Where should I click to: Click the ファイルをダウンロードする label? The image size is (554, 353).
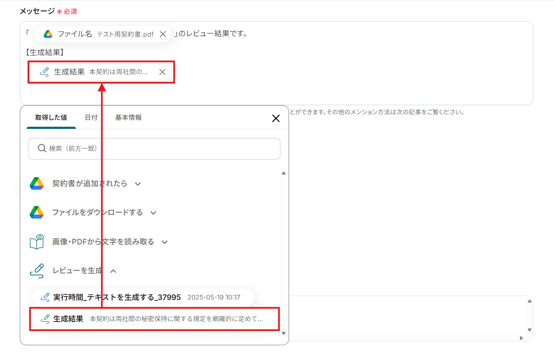[97, 212]
